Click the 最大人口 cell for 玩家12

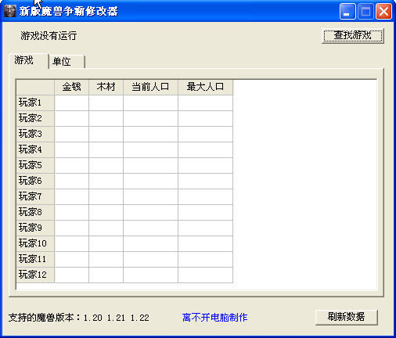pyautogui.click(x=205, y=275)
